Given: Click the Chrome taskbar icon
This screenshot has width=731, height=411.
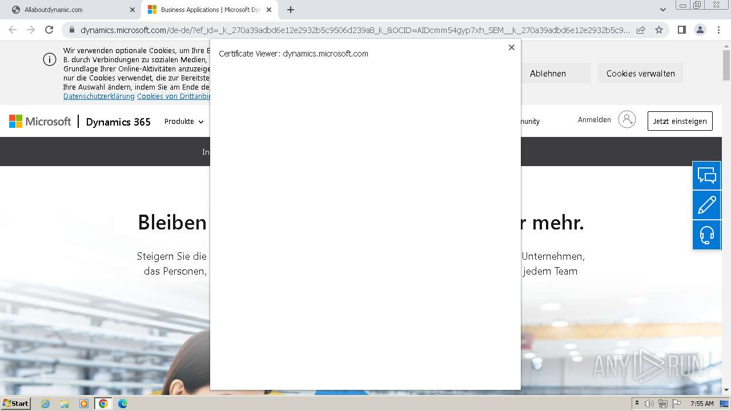Looking at the screenshot, I should point(103,404).
